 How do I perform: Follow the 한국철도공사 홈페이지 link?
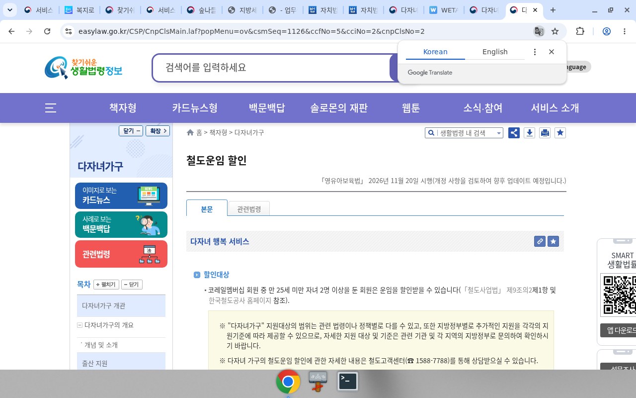(240, 300)
